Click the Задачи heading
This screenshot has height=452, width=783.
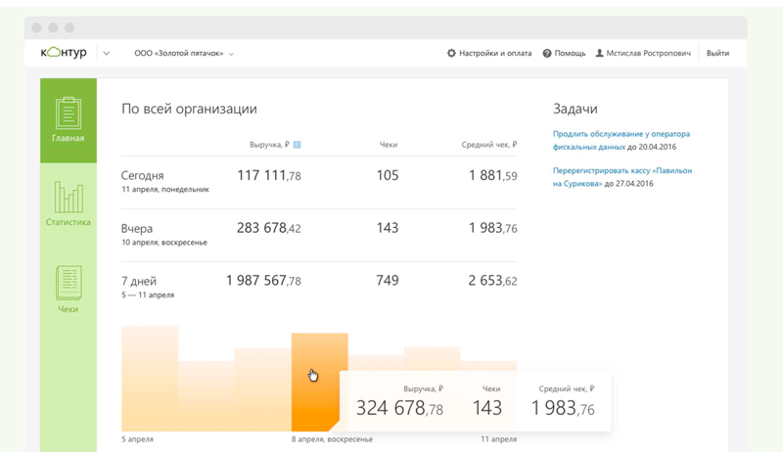[x=576, y=109]
